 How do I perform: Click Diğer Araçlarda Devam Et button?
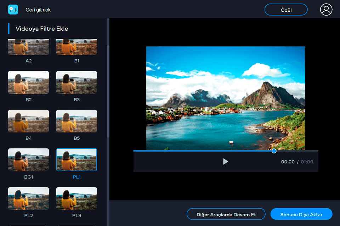pos(226,214)
